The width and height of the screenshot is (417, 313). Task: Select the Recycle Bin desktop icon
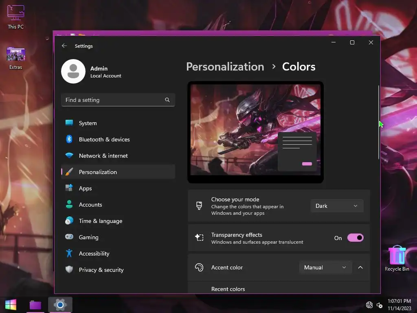[397, 258]
